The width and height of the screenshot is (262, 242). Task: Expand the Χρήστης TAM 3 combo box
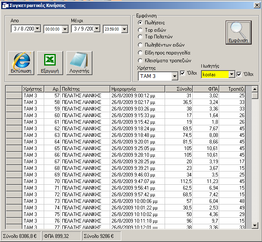175,76
